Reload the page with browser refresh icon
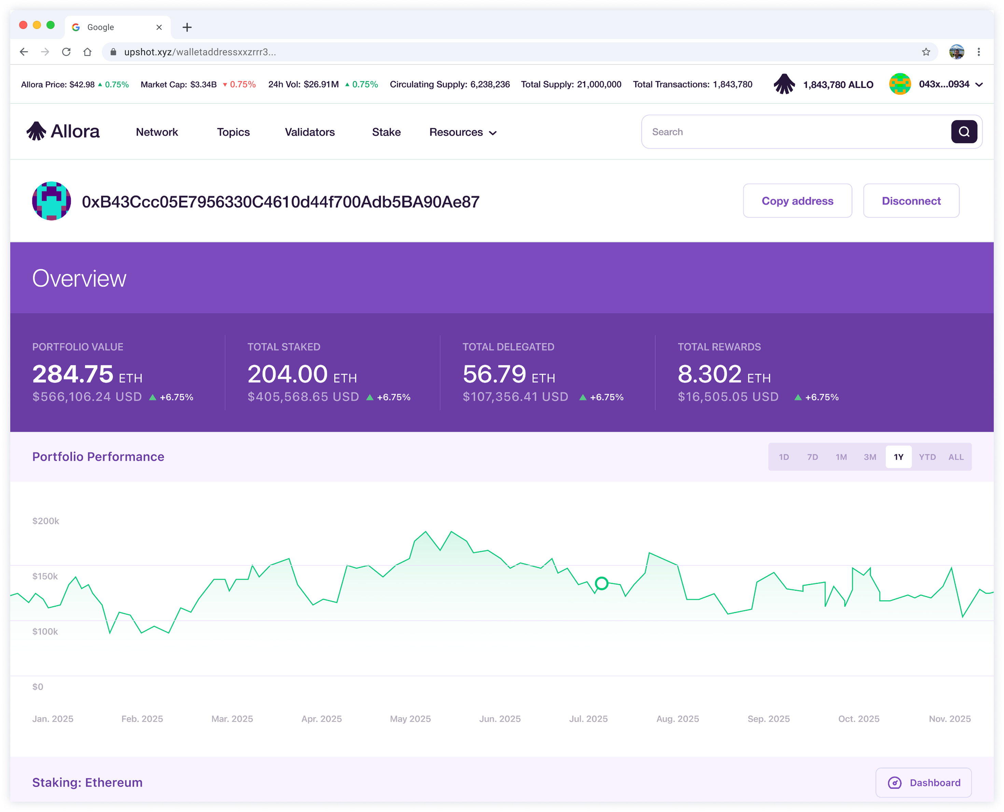 tap(67, 52)
